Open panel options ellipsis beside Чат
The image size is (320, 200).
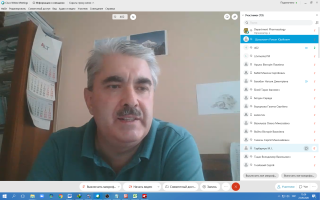tap(313, 186)
